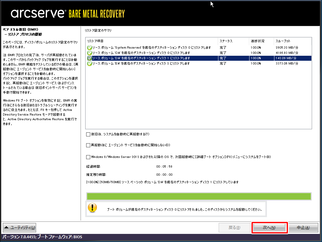Check the Windows 8 F8 boot options checkbox

[x=88, y=157]
